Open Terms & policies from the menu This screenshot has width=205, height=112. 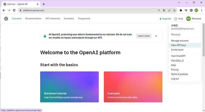tap(185, 74)
